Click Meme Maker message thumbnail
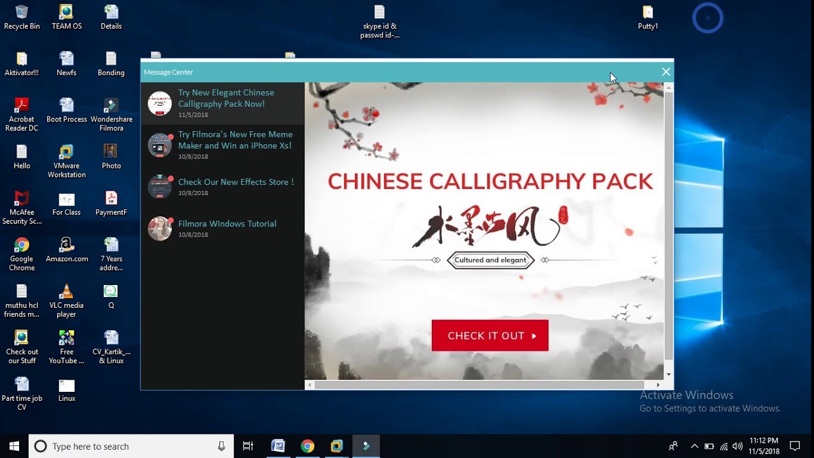 pyautogui.click(x=160, y=145)
